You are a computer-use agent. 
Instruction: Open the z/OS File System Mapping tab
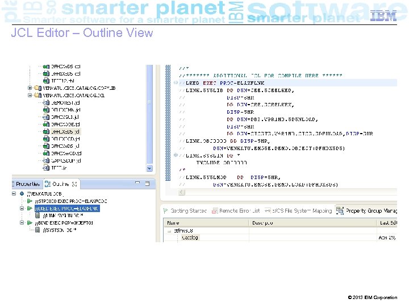click(x=298, y=211)
